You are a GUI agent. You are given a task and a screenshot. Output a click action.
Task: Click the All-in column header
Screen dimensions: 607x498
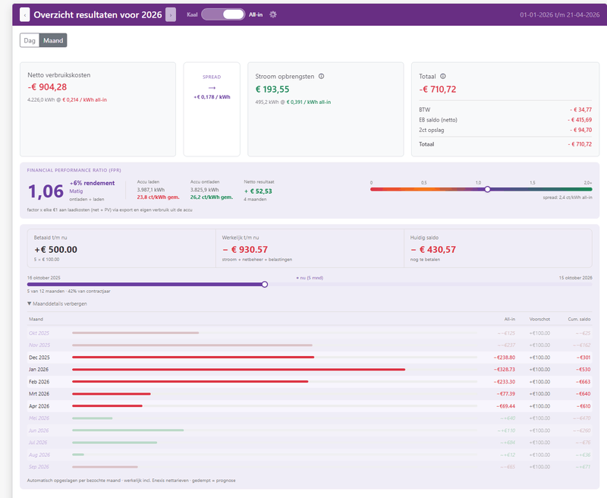[510, 319]
